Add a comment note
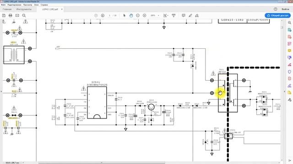The width and height of the screenshot is (293, 164). click(x=184, y=15)
